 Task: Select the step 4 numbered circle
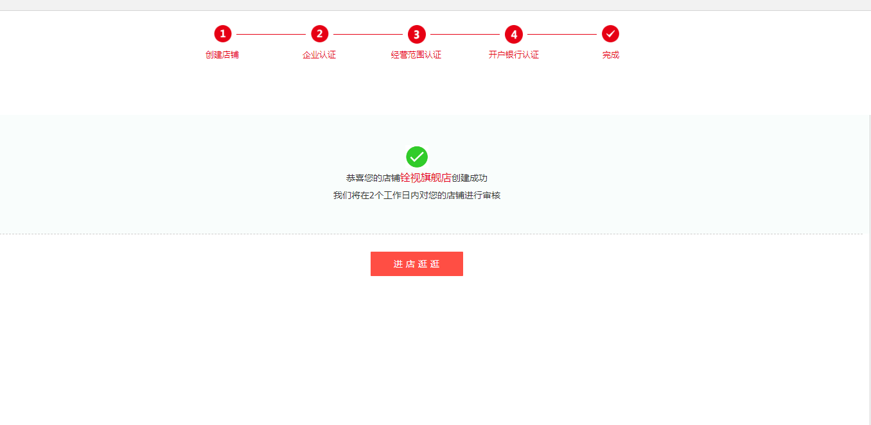(x=514, y=34)
